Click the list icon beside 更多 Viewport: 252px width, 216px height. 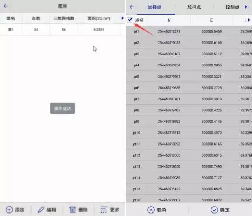tap(104, 210)
